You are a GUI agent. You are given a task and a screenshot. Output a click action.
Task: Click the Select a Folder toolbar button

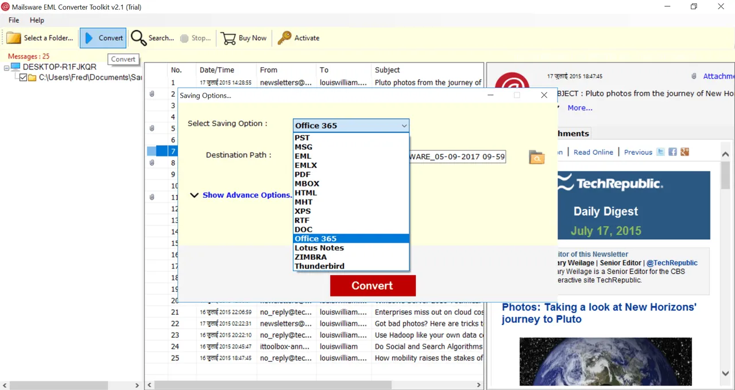coord(40,38)
